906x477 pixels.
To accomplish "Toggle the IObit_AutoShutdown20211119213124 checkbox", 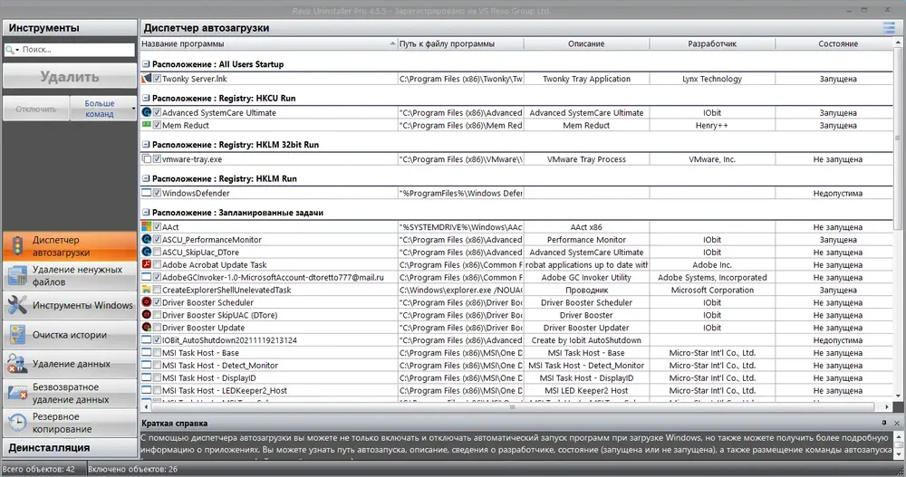I will coord(157,340).
